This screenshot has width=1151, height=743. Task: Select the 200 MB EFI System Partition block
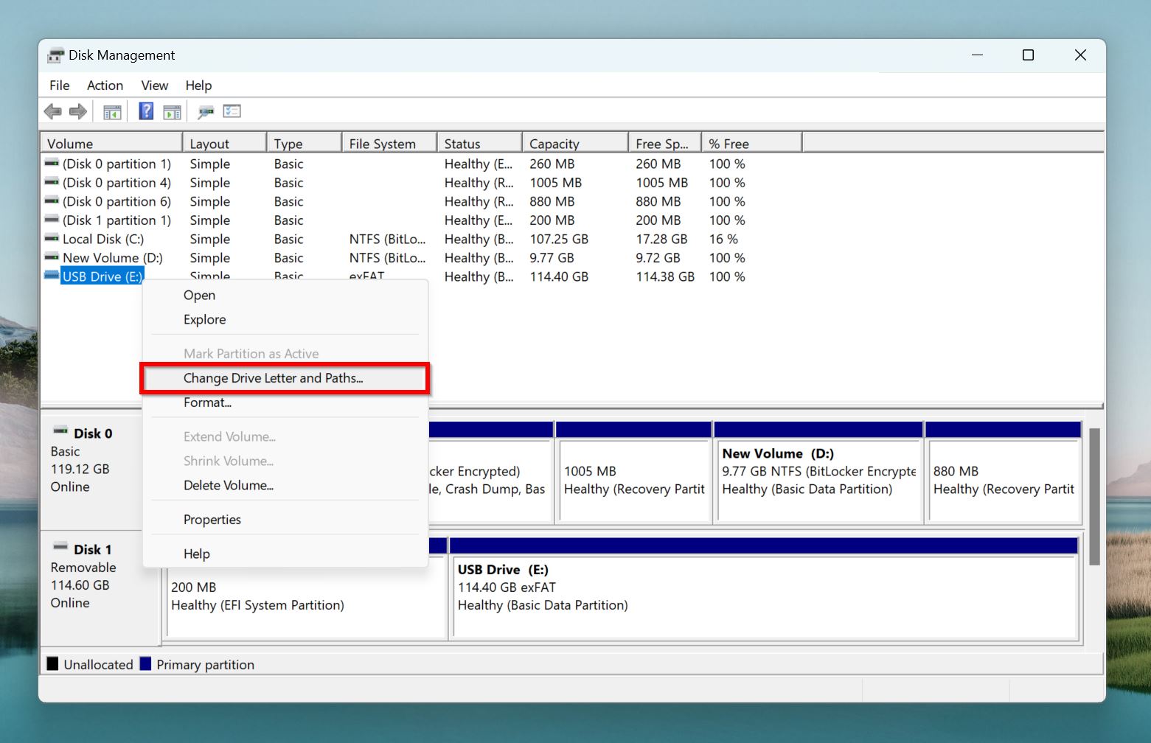tap(306, 597)
